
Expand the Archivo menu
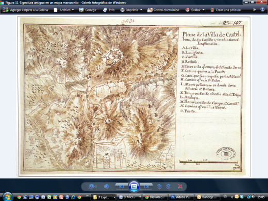[64, 10]
